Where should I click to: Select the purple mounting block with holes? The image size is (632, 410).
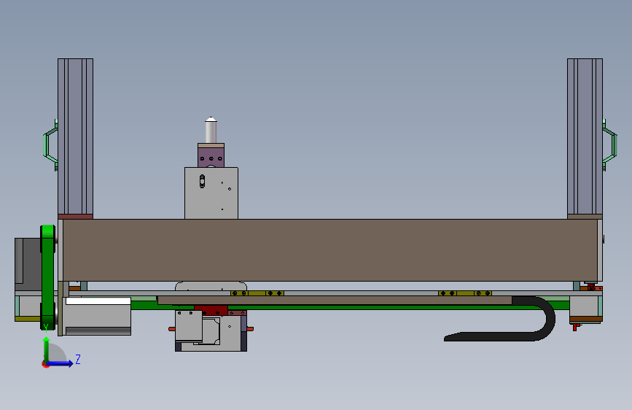(211, 157)
